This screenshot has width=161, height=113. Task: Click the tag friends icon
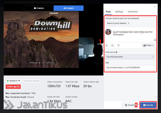pyautogui.click(x=107, y=45)
